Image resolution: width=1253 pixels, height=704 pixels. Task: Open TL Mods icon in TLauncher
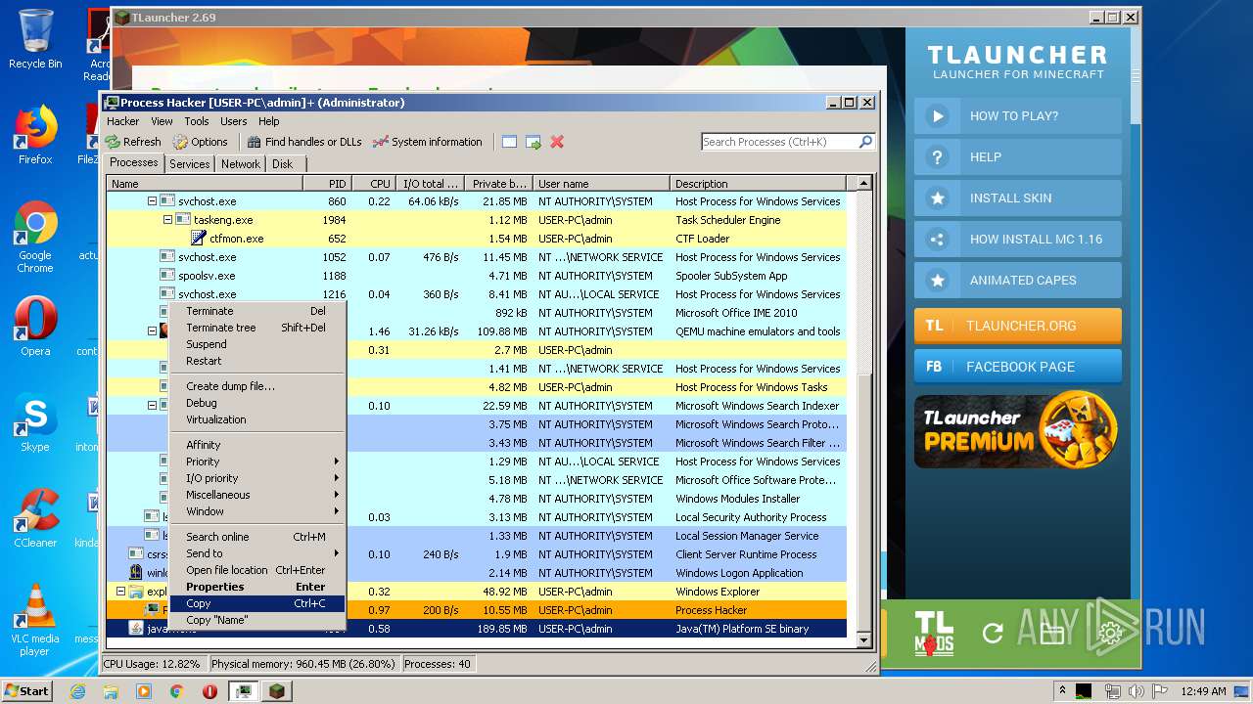[934, 632]
